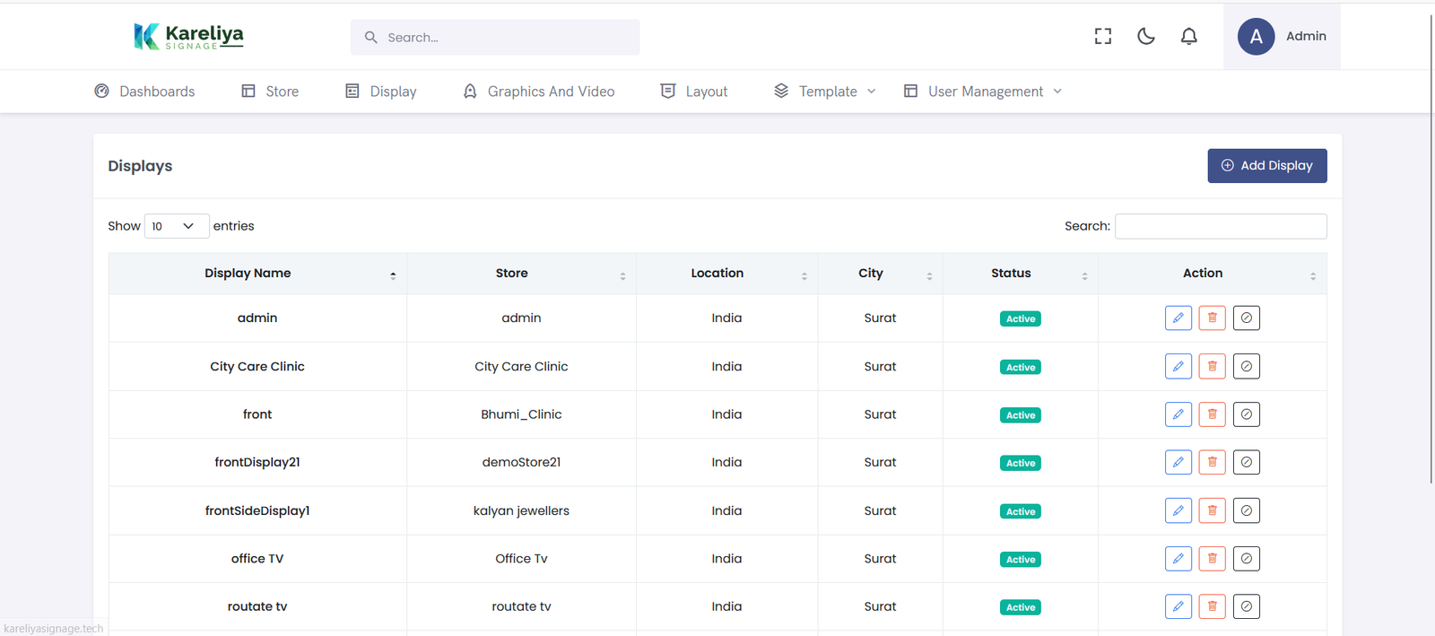
Task: Click the Bhumi_Clinic store cell
Action: [521, 414]
